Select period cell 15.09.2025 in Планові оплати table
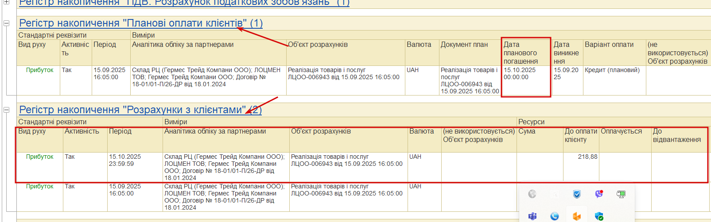Screen dimensions: 711x222 (x=111, y=80)
